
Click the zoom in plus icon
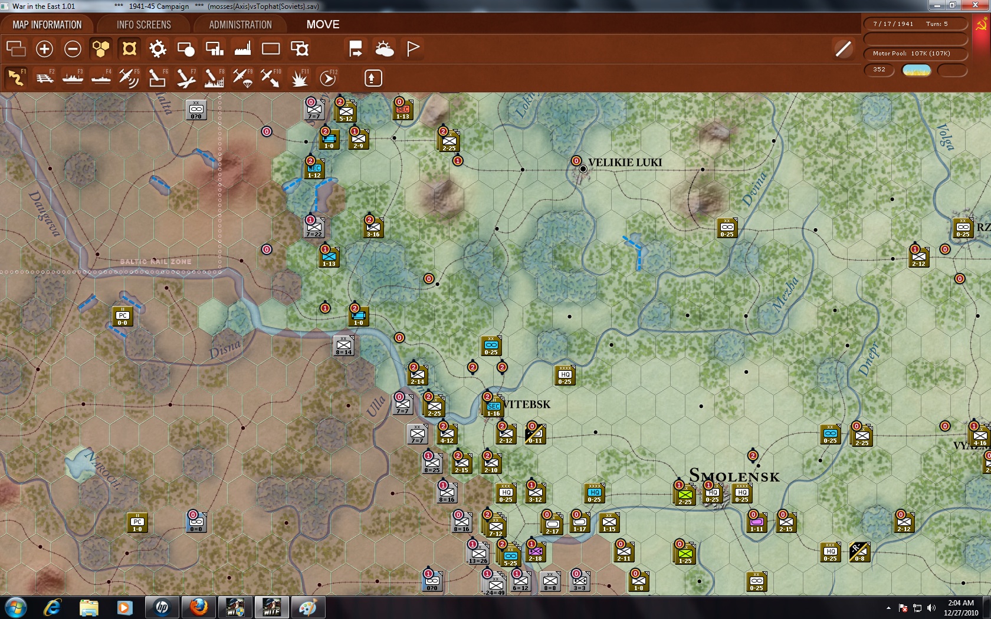pyautogui.click(x=44, y=49)
